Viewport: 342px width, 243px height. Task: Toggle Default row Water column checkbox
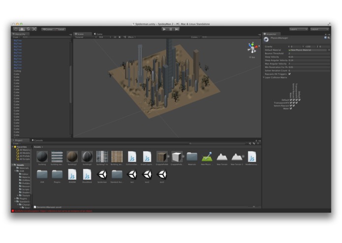point(291,100)
